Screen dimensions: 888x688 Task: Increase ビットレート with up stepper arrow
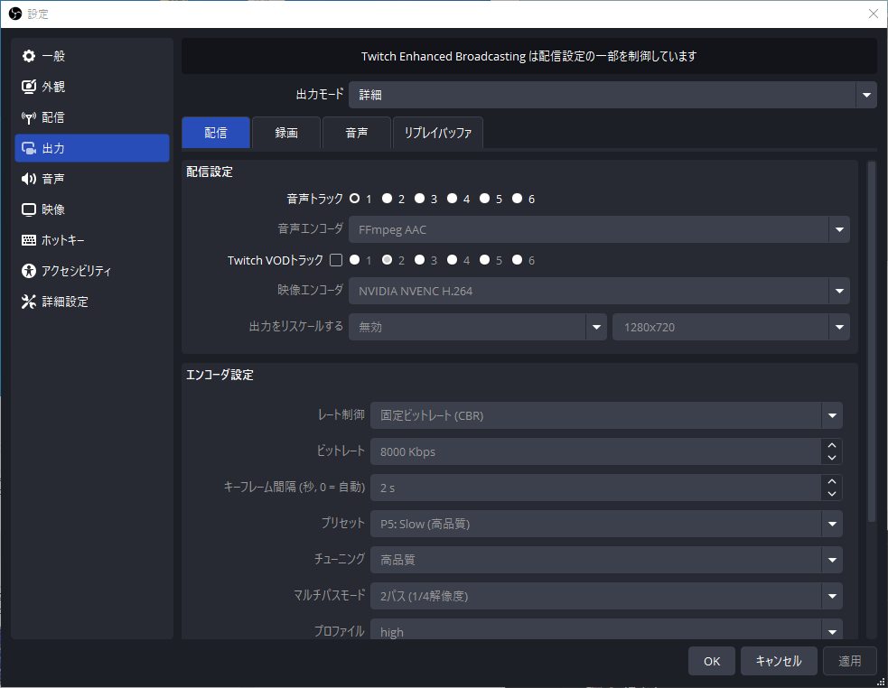click(x=831, y=445)
